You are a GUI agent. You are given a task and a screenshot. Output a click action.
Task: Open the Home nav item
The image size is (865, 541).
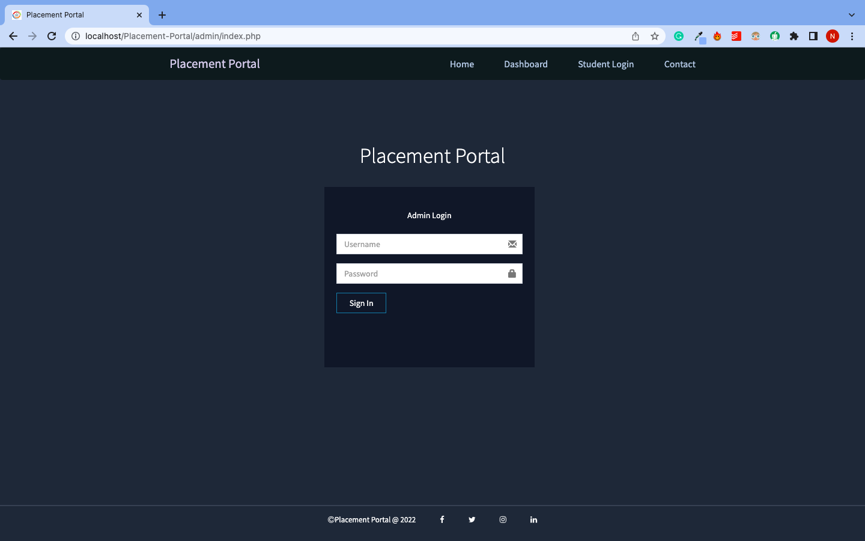pos(462,64)
